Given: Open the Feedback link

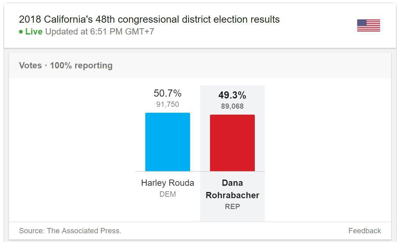Looking at the screenshot, I should click(365, 231).
